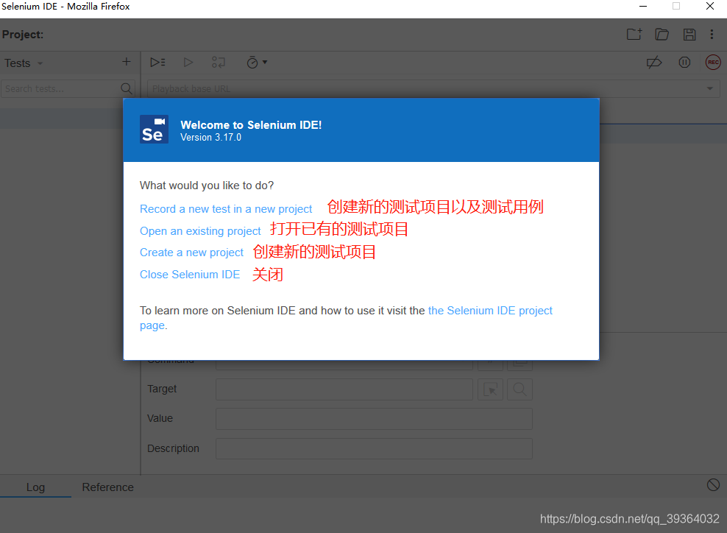Image resolution: width=727 pixels, height=533 pixels.
Task: Switch to the Reference tab
Action: click(x=107, y=487)
